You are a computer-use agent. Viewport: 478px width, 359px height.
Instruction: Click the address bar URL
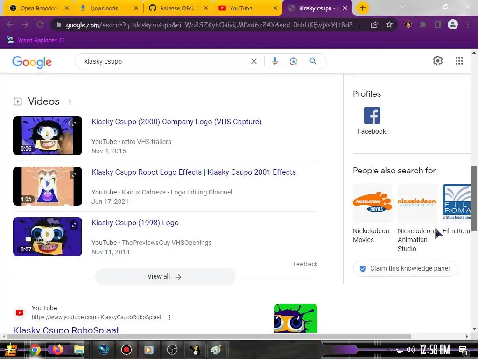(213, 25)
